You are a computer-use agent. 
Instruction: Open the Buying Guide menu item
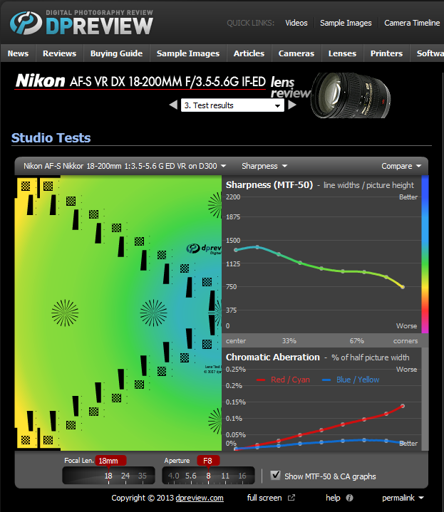(x=116, y=53)
